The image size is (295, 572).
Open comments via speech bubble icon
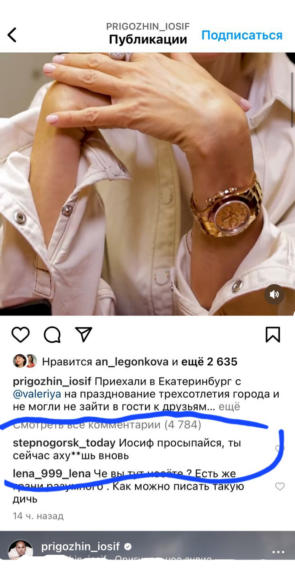click(x=52, y=335)
